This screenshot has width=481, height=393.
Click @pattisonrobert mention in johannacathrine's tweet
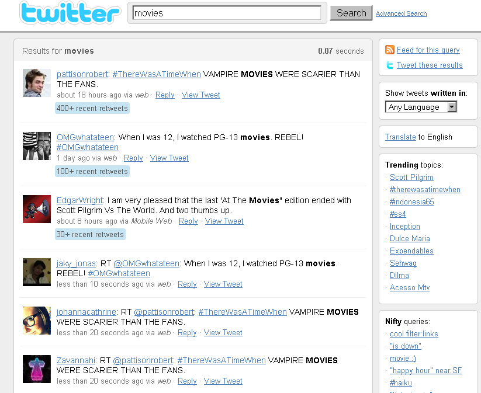click(164, 312)
